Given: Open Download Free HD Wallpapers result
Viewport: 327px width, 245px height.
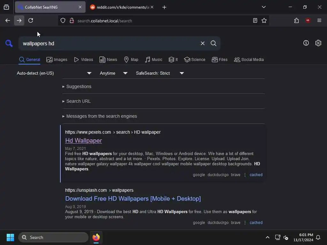Looking at the screenshot, I should pos(133,198).
